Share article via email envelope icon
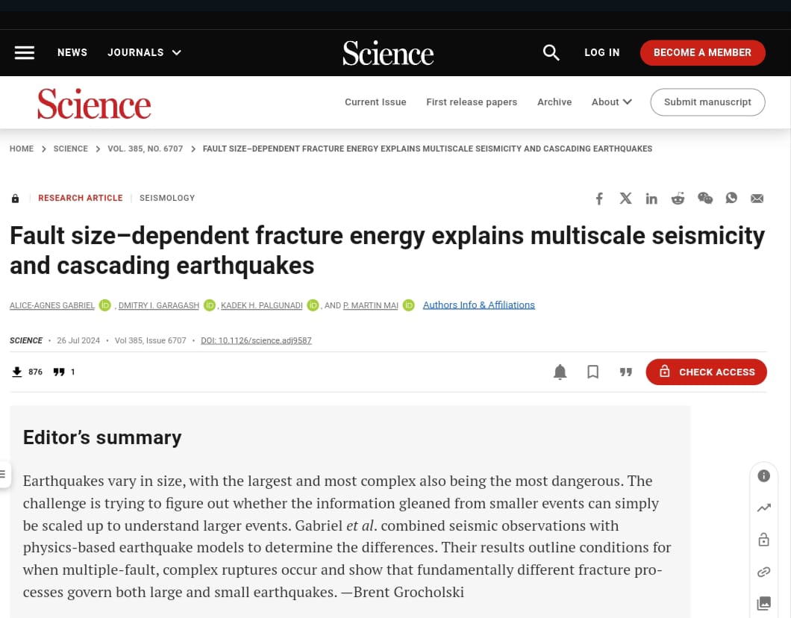The width and height of the screenshot is (791, 618). (757, 198)
